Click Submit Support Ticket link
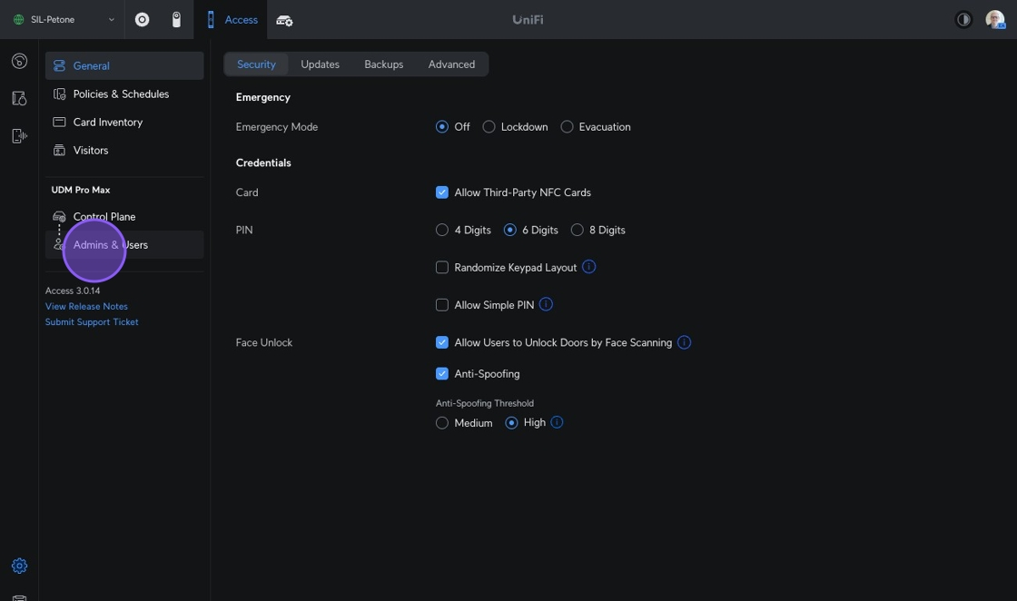Screen dimensions: 1017x601 92,322
